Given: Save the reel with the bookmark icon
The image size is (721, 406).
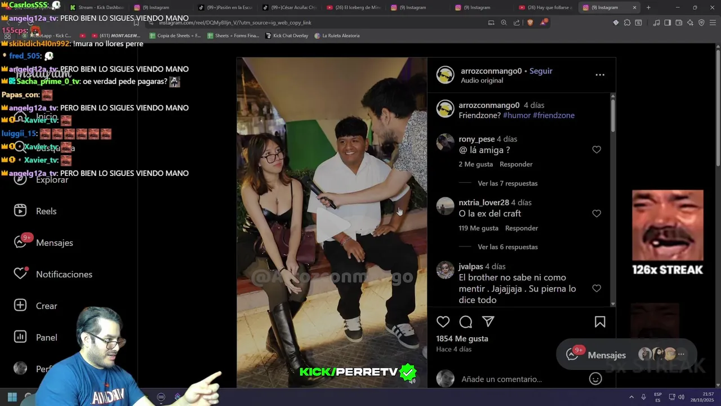Looking at the screenshot, I should coord(600,322).
